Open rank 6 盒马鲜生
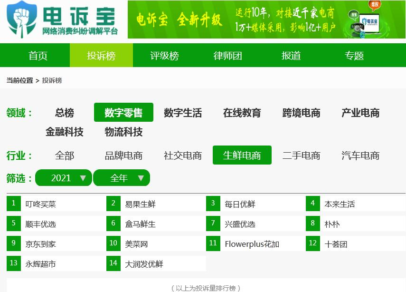Image resolution: width=406 pixels, height=292 pixels. click(156, 224)
